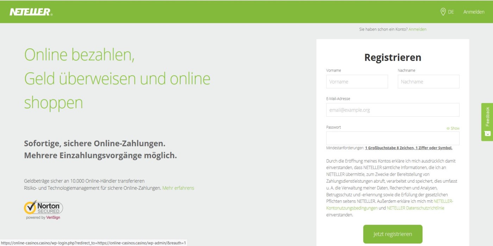Open the NETELLER Datenschutzrichtlinie link
Viewport: 493px width, 246px height.
click(x=416, y=208)
